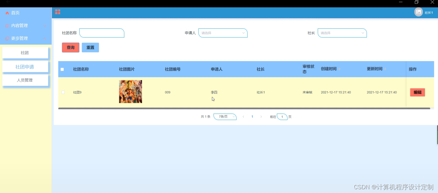
Task: Click the 社长1 cell in table row
Action: (261, 92)
